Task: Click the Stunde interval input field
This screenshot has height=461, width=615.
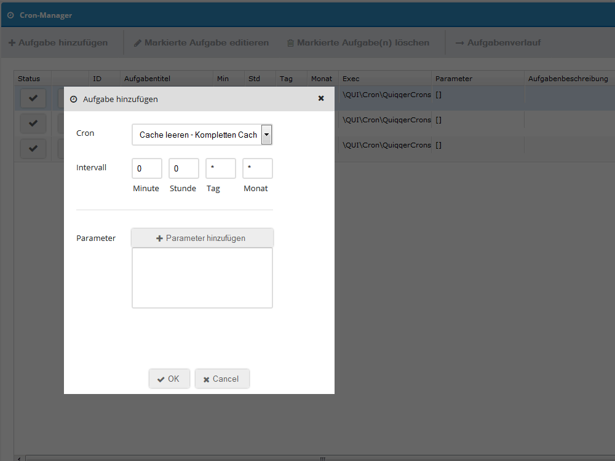Action: [x=184, y=168]
